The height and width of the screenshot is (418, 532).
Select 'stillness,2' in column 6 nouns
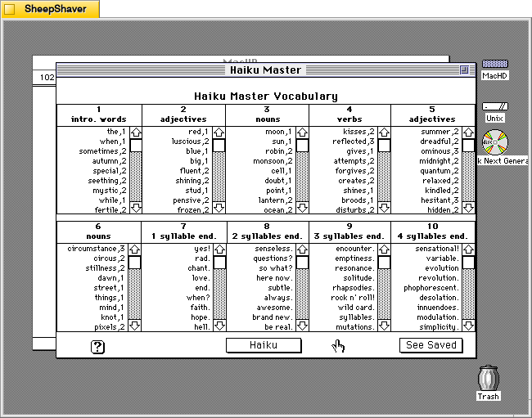pyautogui.click(x=106, y=268)
